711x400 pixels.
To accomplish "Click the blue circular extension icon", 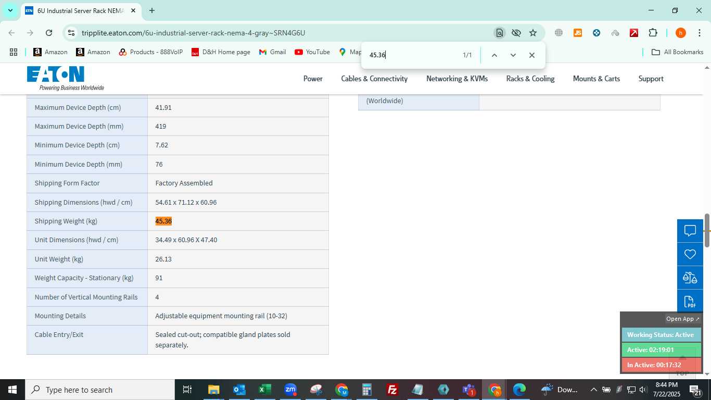I will click(596, 33).
